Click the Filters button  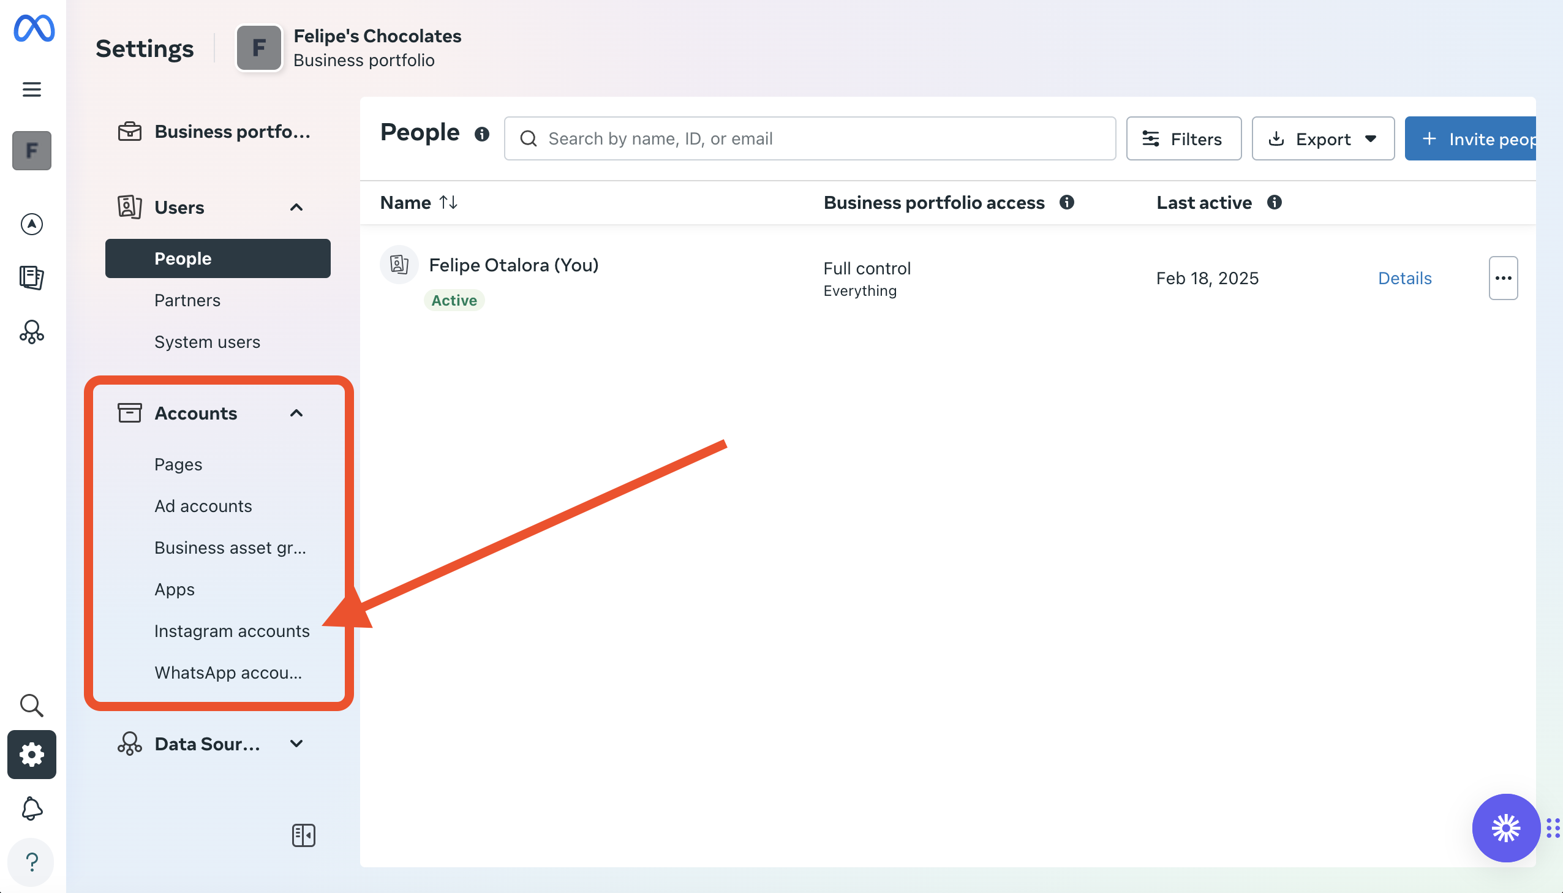click(x=1183, y=138)
